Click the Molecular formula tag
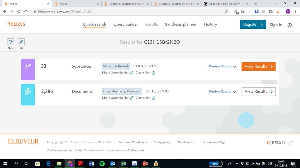 [116, 66]
